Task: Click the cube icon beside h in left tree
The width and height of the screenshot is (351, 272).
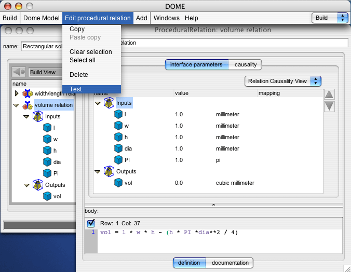Action: [47, 151]
